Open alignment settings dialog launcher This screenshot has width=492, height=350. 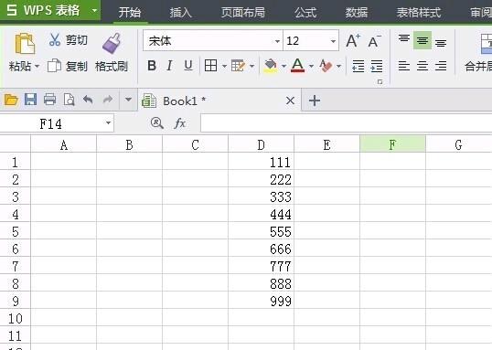[380, 82]
